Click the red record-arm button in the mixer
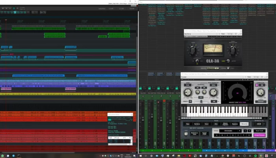This screenshot has height=158, width=276. pos(164,101)
